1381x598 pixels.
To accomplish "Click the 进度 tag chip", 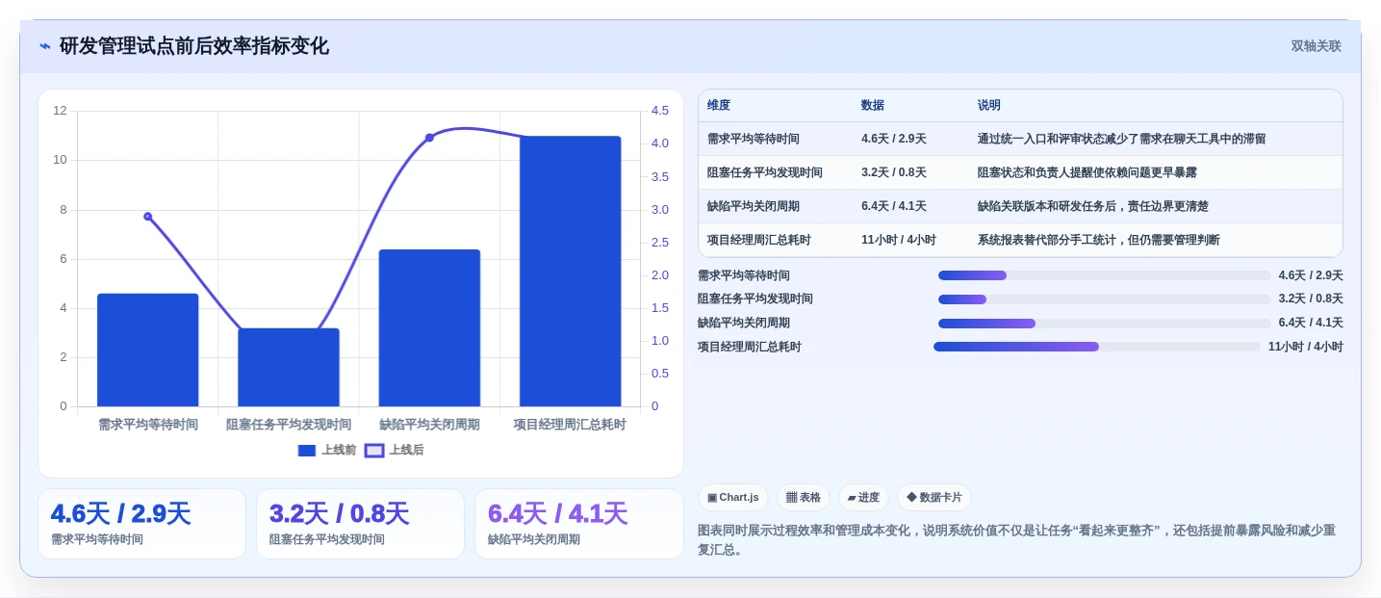I will coord(863,498).
